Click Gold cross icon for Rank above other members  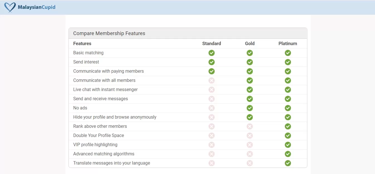(x=250, y=126)
